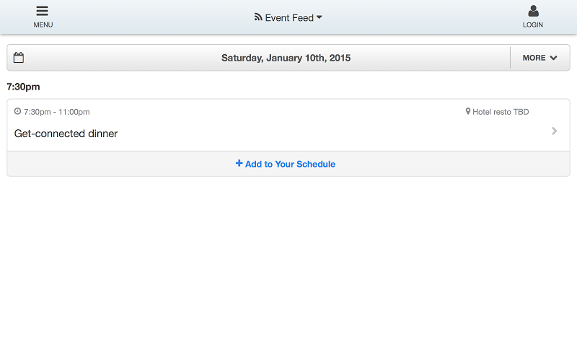Image resolution: width=577 pixels, height=361 pixels.
Task: Click the MORE chevron arrow
Action: pos(553,58)
